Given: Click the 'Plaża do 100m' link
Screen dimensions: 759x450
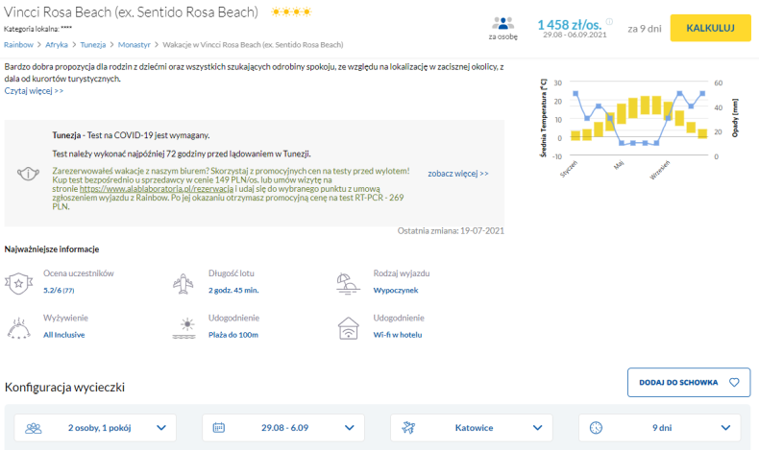Looking at the screenshot, I should pyautogui.click(x=233, y=335).
